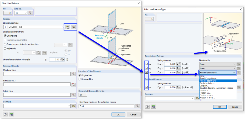Edit uy nonlinearity parameters icon
The image size is (245, 119).
point(239,68)
